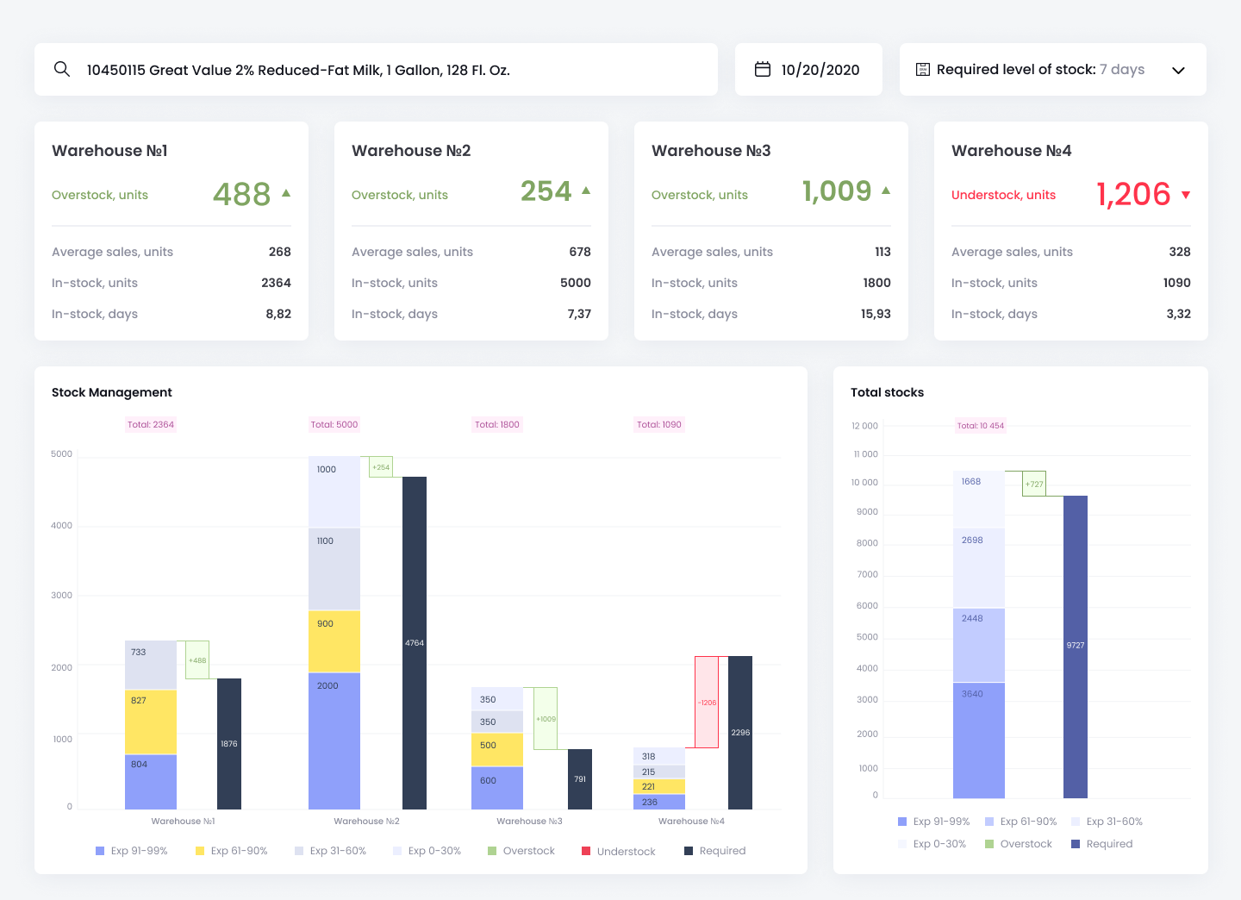The height and width of the screenshot is (900, 1241).
Task: Click the Total: 10 454 chart label
Action: point(981,425)
